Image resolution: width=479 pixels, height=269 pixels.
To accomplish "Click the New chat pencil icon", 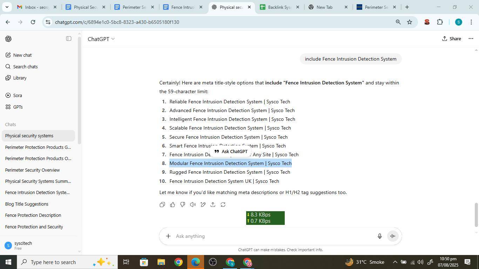I will (8, 55).
